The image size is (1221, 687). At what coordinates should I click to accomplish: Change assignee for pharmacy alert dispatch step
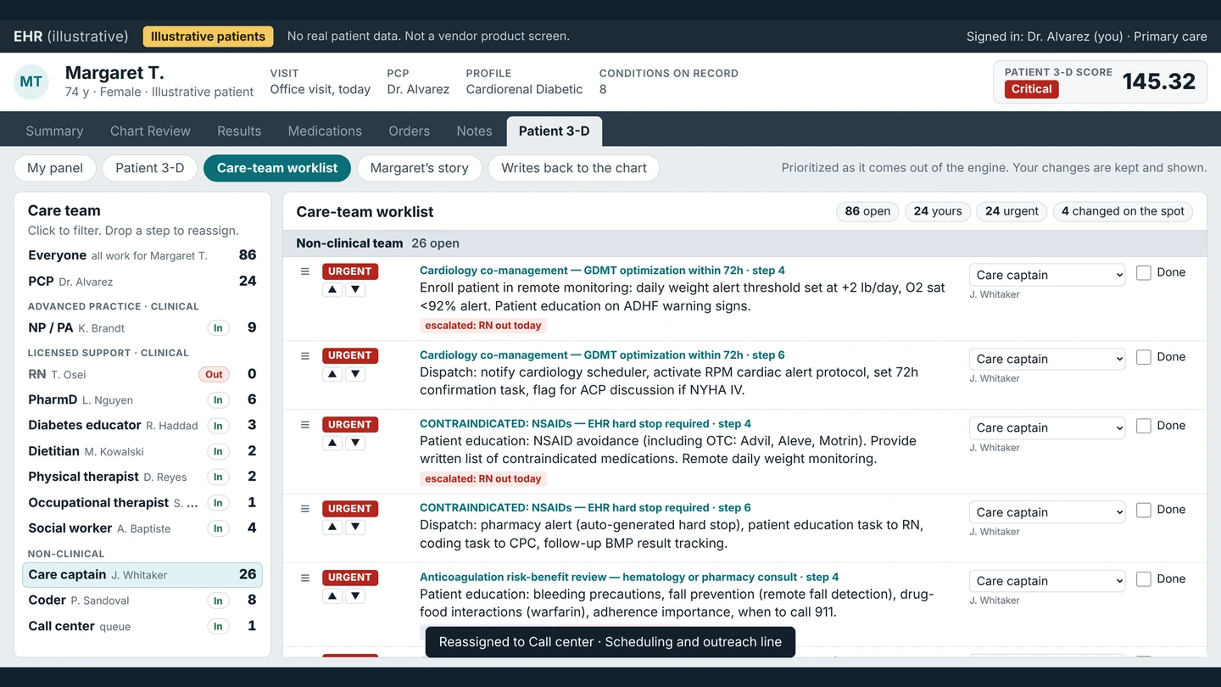[1047, 512]
